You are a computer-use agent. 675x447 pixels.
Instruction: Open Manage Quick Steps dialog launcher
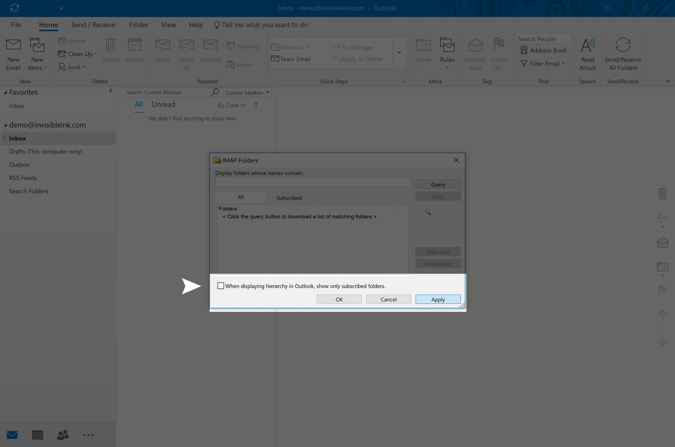(x=404, y=81)
